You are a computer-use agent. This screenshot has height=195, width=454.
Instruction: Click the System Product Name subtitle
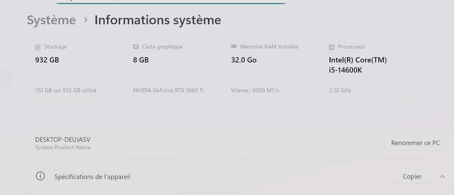click(63, 147)
